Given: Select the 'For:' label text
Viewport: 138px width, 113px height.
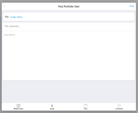Looking at the screenshot, I should pyautogui.click(x=7, y=17).
